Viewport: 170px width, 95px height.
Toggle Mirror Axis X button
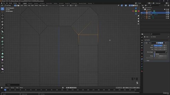(x=156, y=46)
